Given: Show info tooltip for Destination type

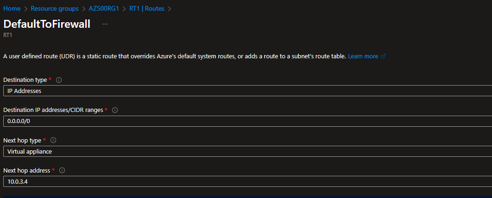Looking at the screenshot, I should coord(59,80).
